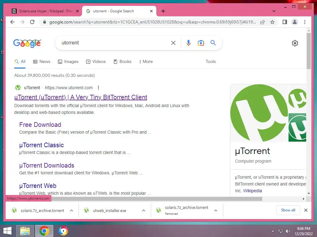Click the small light green µTorrent thumbnail at top
The image size is (317, 237).
point(297,98)
